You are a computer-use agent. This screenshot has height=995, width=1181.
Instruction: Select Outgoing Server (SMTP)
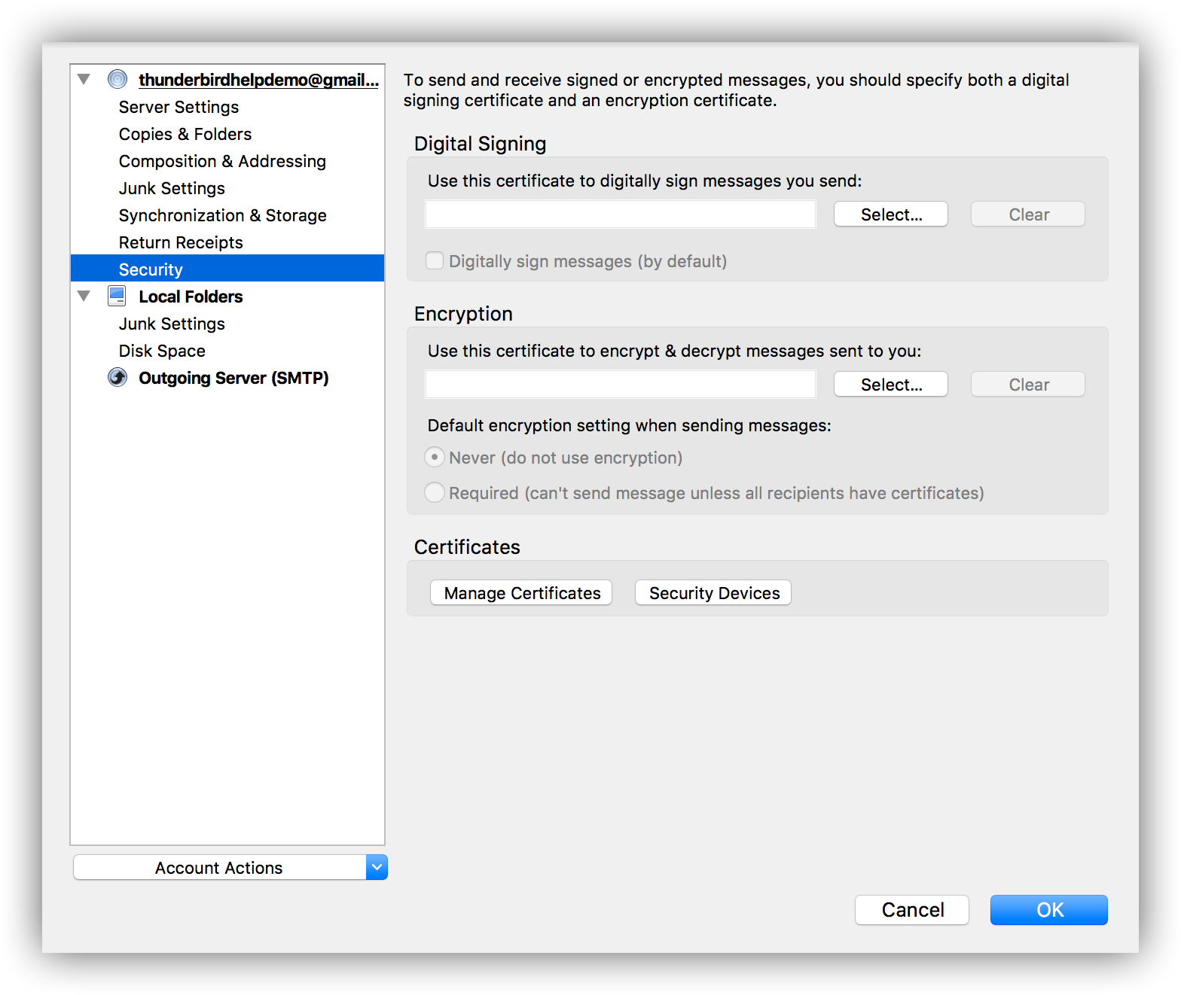tap(233, 378)
